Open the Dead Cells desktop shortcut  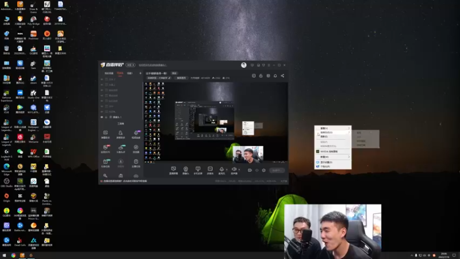coord(20,241)
